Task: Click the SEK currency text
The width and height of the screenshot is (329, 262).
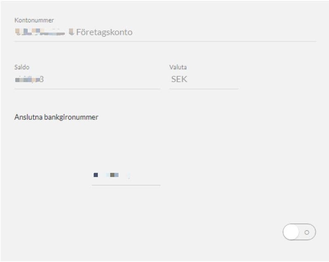Action: tap(179, 79)
